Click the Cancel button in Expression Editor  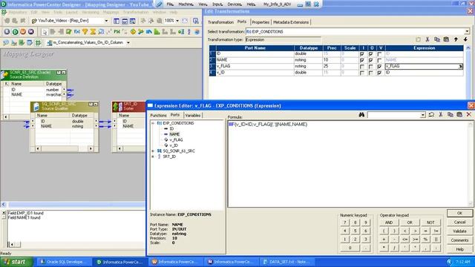459,222
